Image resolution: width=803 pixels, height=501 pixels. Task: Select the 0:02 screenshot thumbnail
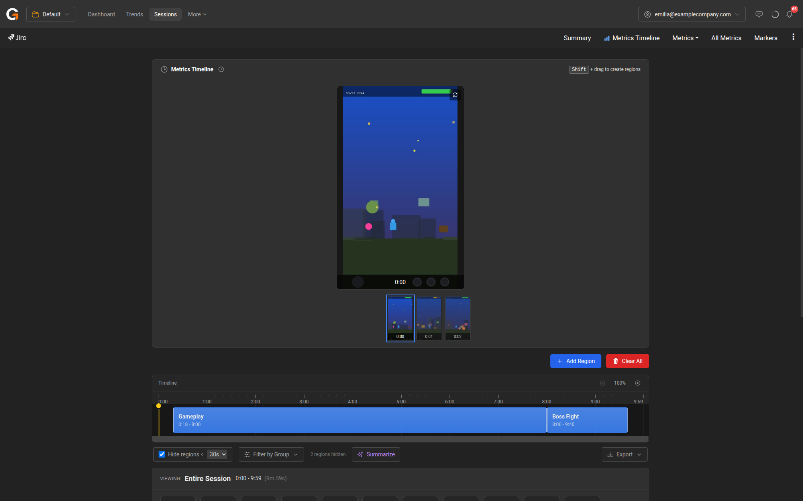click(x=457, y=318)
